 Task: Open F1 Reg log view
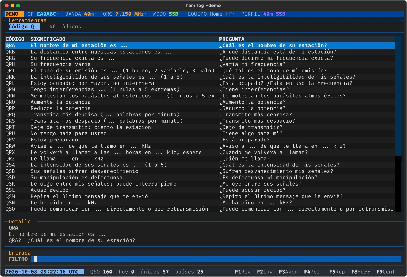click(243, 272)
